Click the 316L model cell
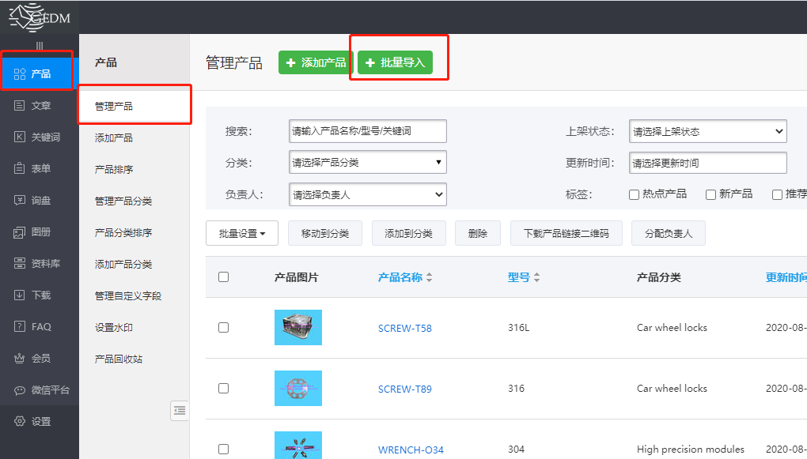Viewport: 807px width, 459px height. [518, 327]
